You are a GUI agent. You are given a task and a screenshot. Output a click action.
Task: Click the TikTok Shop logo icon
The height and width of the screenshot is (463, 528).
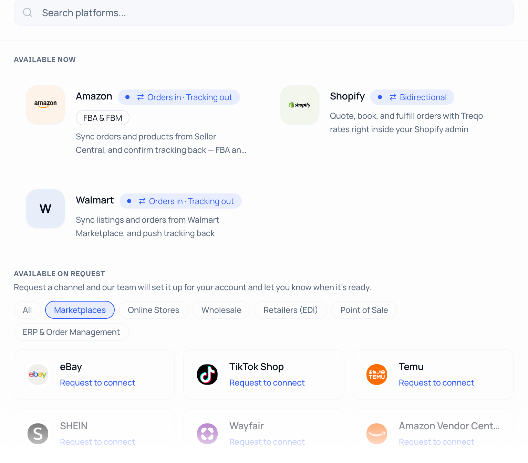pos(207,375)
